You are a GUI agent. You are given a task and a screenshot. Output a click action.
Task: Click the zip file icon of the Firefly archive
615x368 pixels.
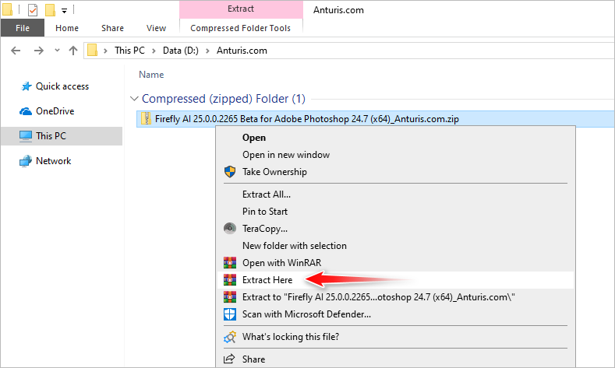[147, 118]
